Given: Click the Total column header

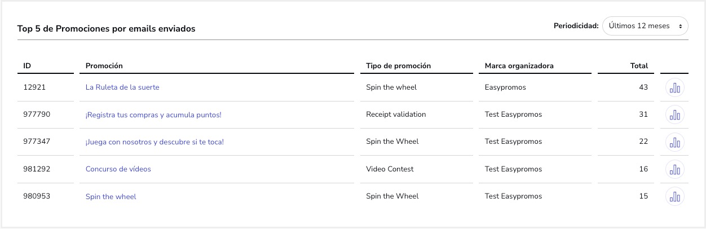Looking at the screenshot, I should click(639, 66).
